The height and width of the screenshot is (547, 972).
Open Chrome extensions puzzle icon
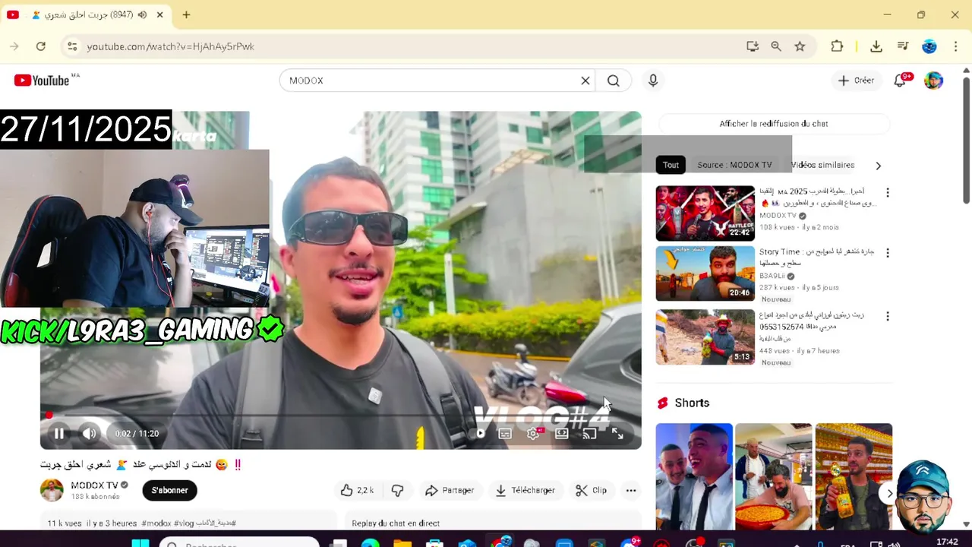[x=837, y=46]
